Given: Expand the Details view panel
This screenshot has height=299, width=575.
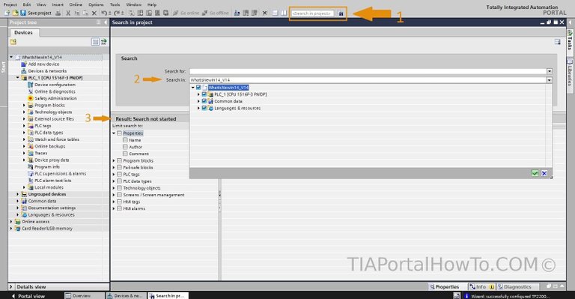Looking at the screenshot, I should 11,287.
